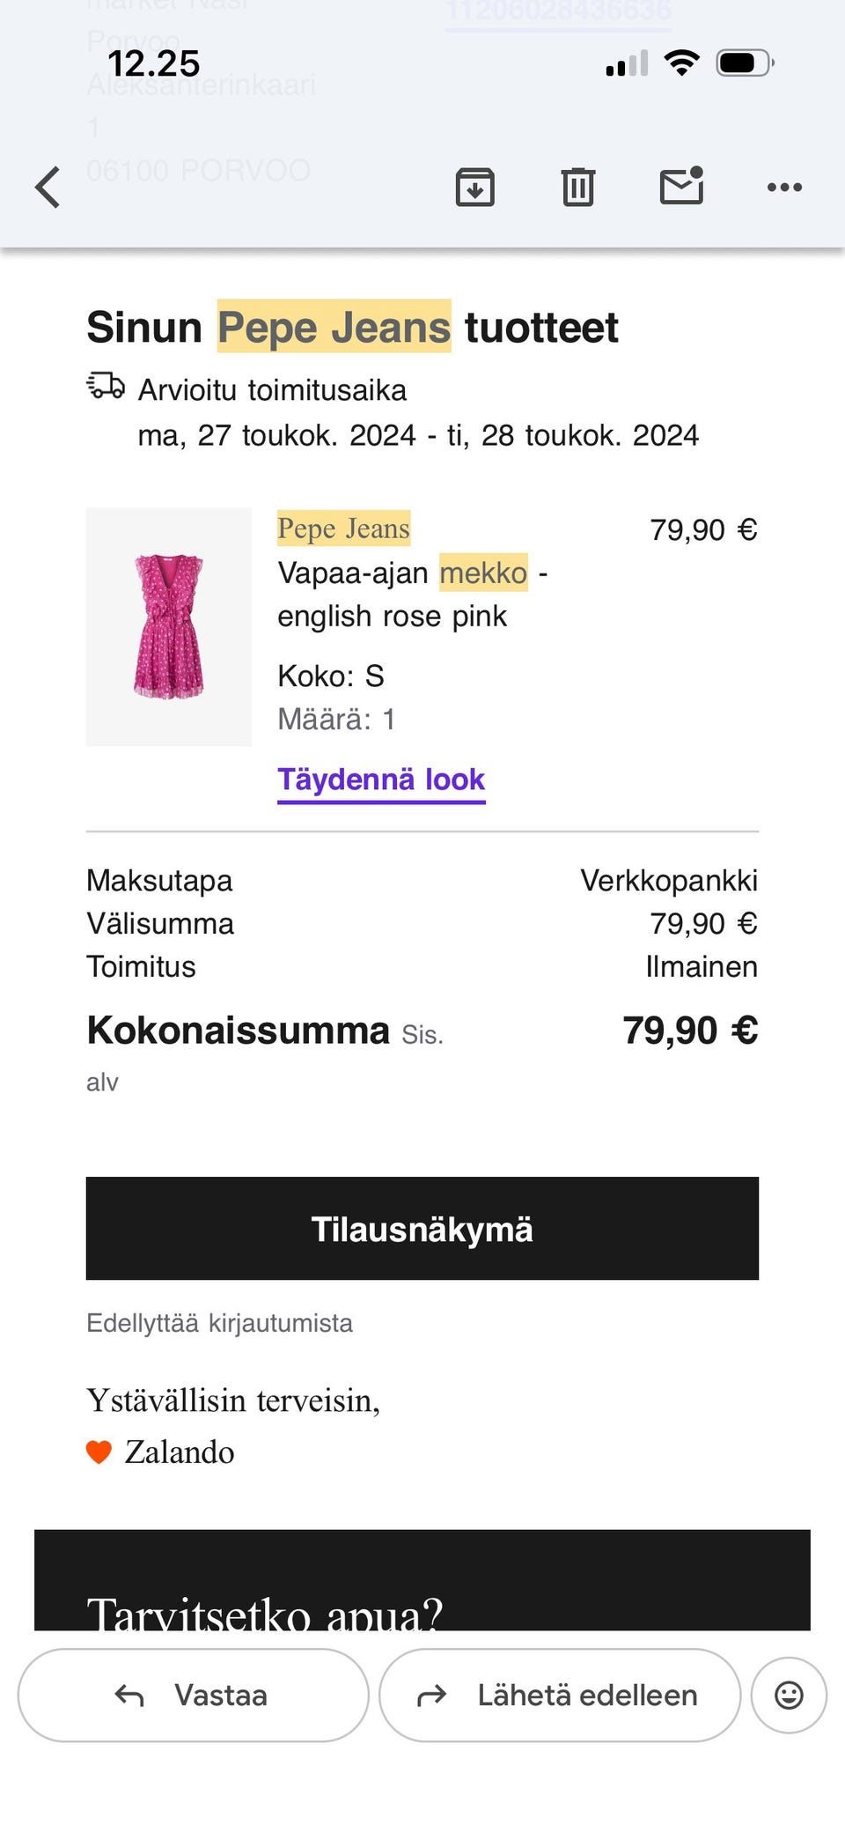Mark the email as unread
The width and height of the screenshot is (845, 1833).
click(681, 186)
